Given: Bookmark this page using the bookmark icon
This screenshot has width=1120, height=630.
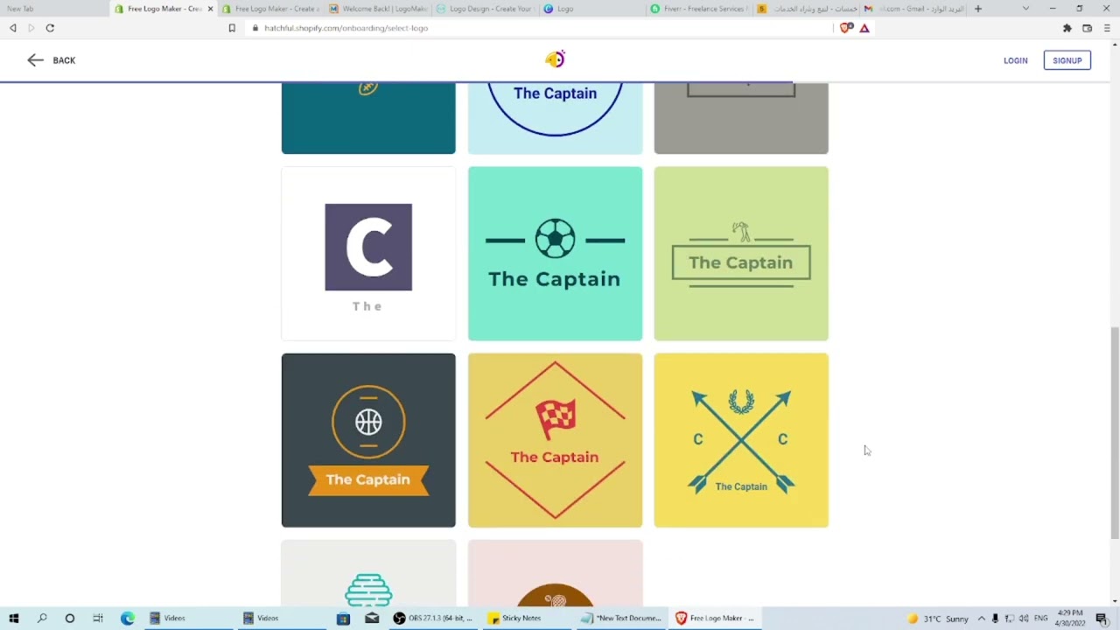Looking at the screenshot, I should point(232,28).
